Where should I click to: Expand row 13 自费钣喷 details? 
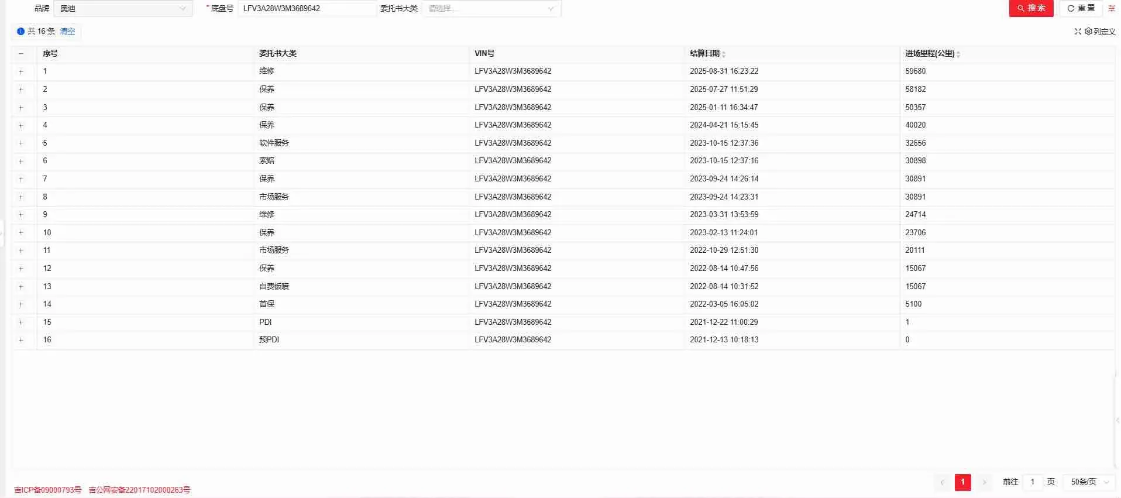(x=21, y=287)
